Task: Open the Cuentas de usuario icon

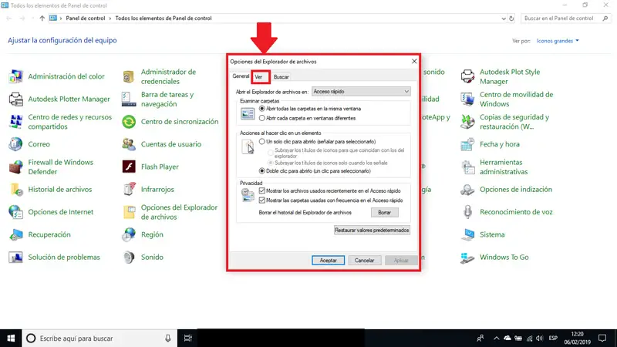Action: pyautogui.click(x=129, y=144)
